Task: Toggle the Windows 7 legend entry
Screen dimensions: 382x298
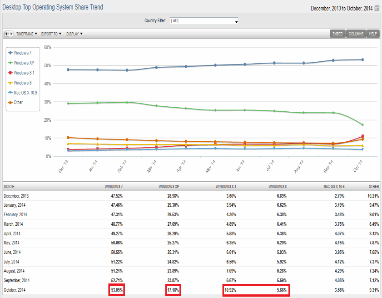Action: click(x=20, y=53)
